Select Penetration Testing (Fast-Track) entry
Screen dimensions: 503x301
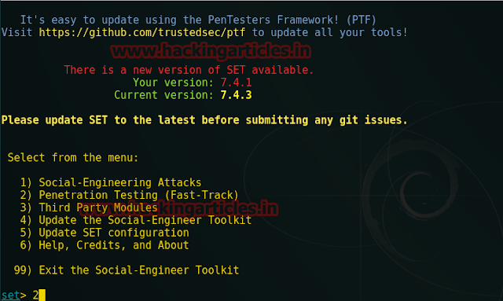click(x=129, y=195)
